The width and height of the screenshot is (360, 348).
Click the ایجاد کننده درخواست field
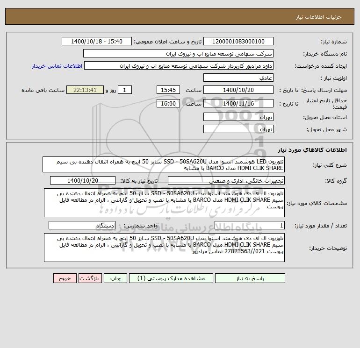[179, 65]
